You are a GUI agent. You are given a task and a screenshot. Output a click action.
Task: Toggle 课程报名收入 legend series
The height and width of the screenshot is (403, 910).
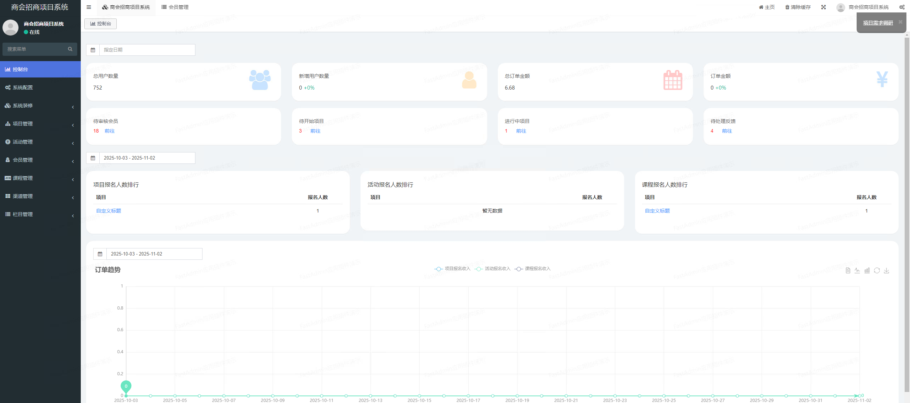(533, 269)
